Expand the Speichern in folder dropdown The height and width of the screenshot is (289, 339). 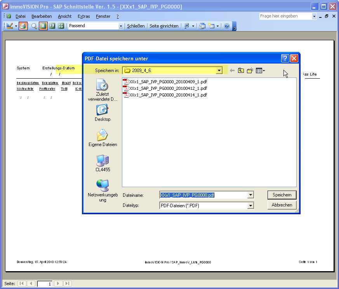[219, 71]
